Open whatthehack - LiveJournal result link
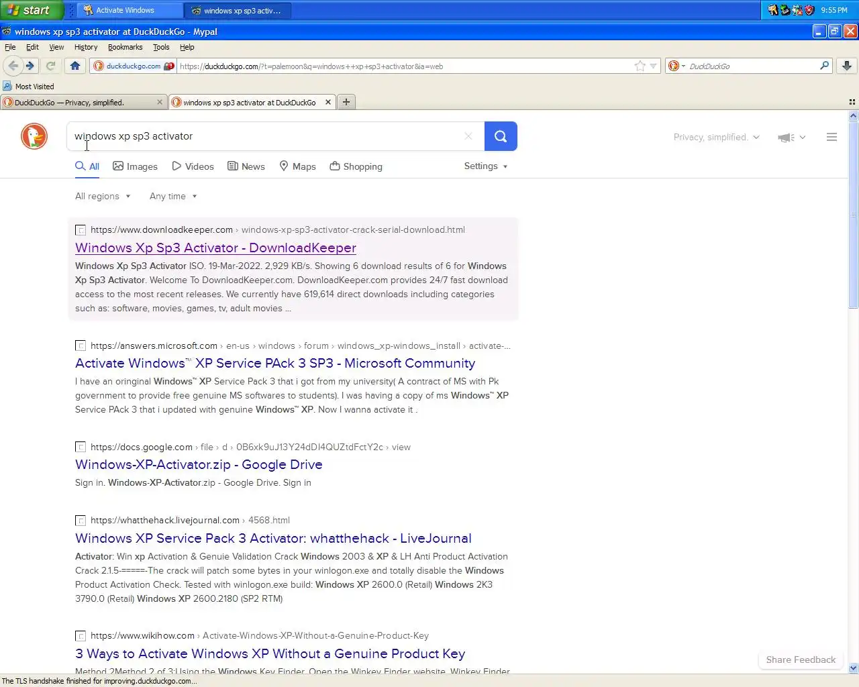Screen dimensions: 859x687 [273, 538]
